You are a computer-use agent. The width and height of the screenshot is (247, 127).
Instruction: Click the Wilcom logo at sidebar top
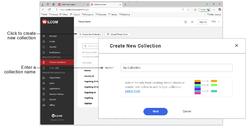(50, 22)
